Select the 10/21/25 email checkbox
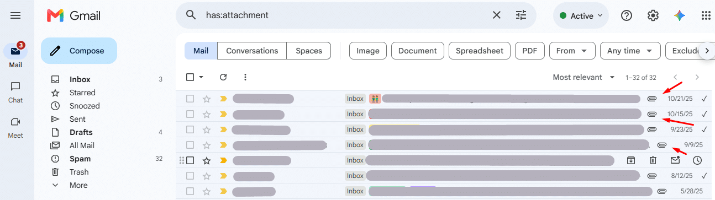Screen dimensions: 715x200 point(190,99)
